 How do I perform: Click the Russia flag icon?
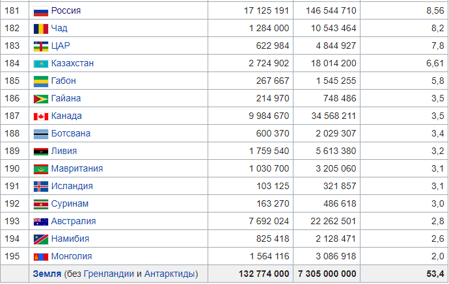[40, 11]
